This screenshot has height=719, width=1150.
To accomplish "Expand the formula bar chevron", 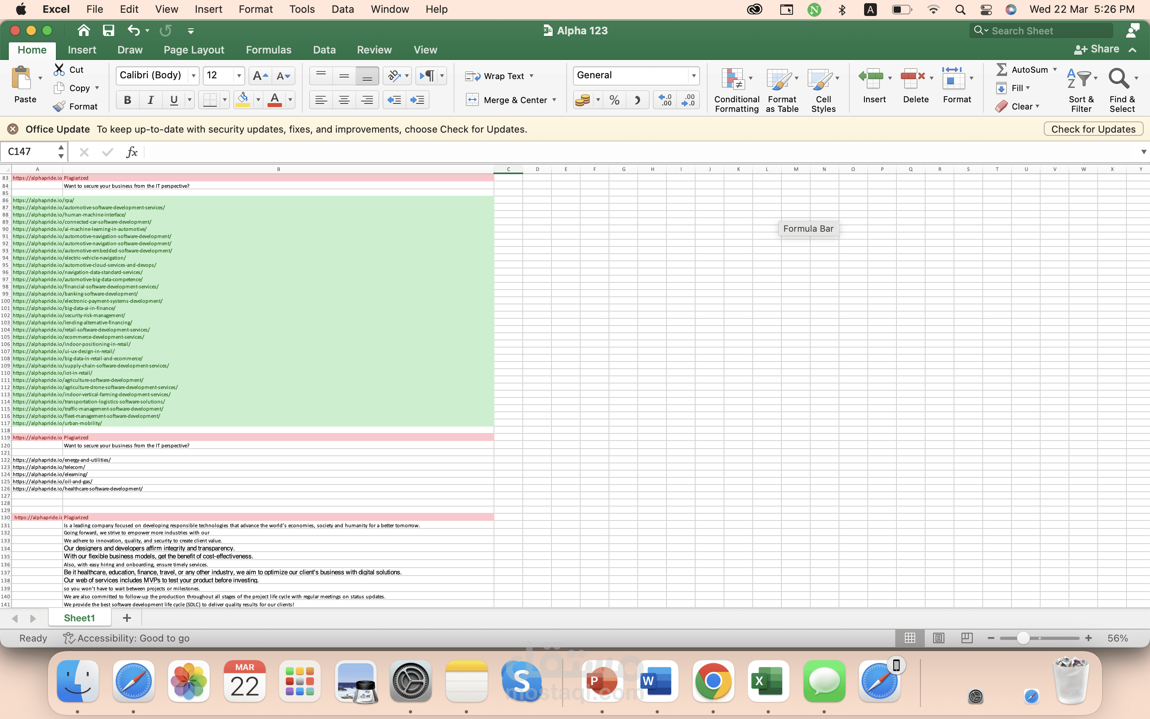I will point(1143,152).
